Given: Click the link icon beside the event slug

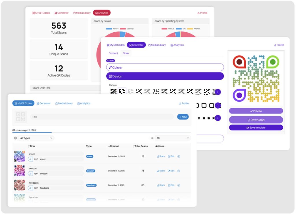Looking at the screenshot, I should pyautogui.click(x=30, y=159).
